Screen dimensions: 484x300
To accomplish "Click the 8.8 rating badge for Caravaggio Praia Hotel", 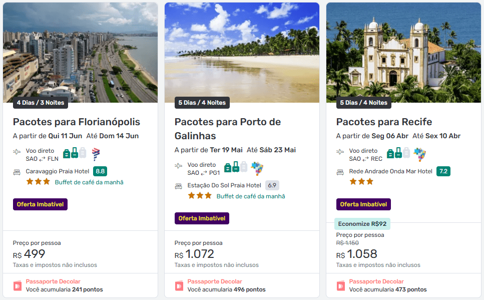I will [100, 171].
